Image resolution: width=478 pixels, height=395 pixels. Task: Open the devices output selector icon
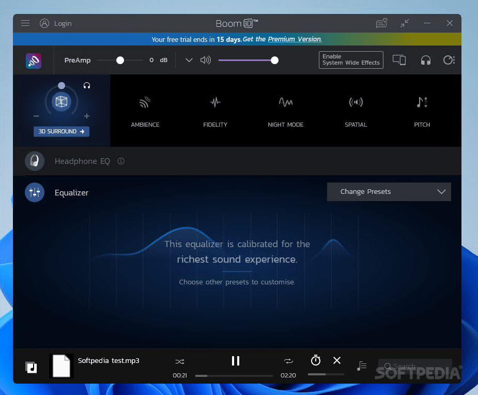(x=399, y=60)
